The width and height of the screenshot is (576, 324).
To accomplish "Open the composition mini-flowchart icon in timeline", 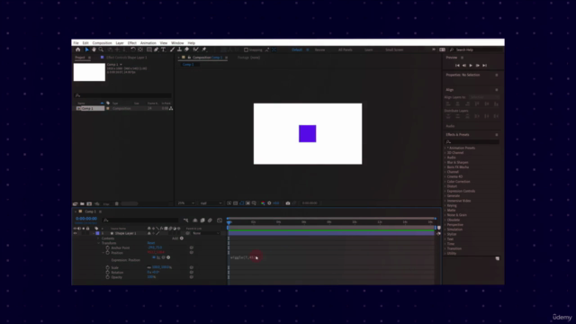I will pyautogui.click(x=186, y=220).
